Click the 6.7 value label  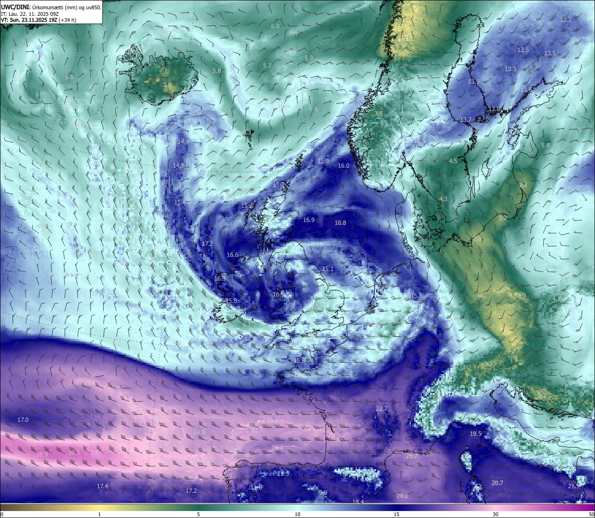click(x=63, y=121)
